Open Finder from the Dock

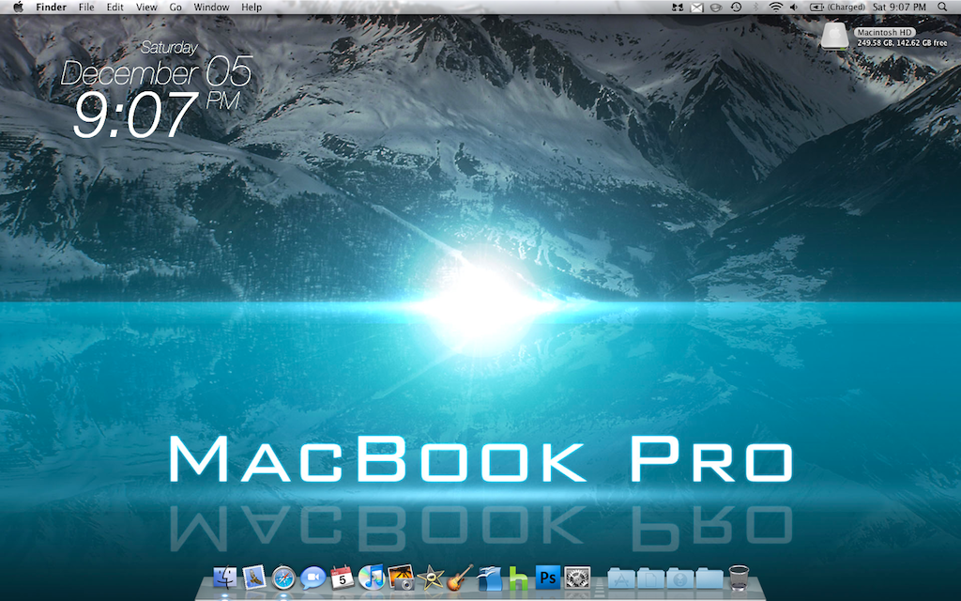pyautogui.click(x=225, y=578)
